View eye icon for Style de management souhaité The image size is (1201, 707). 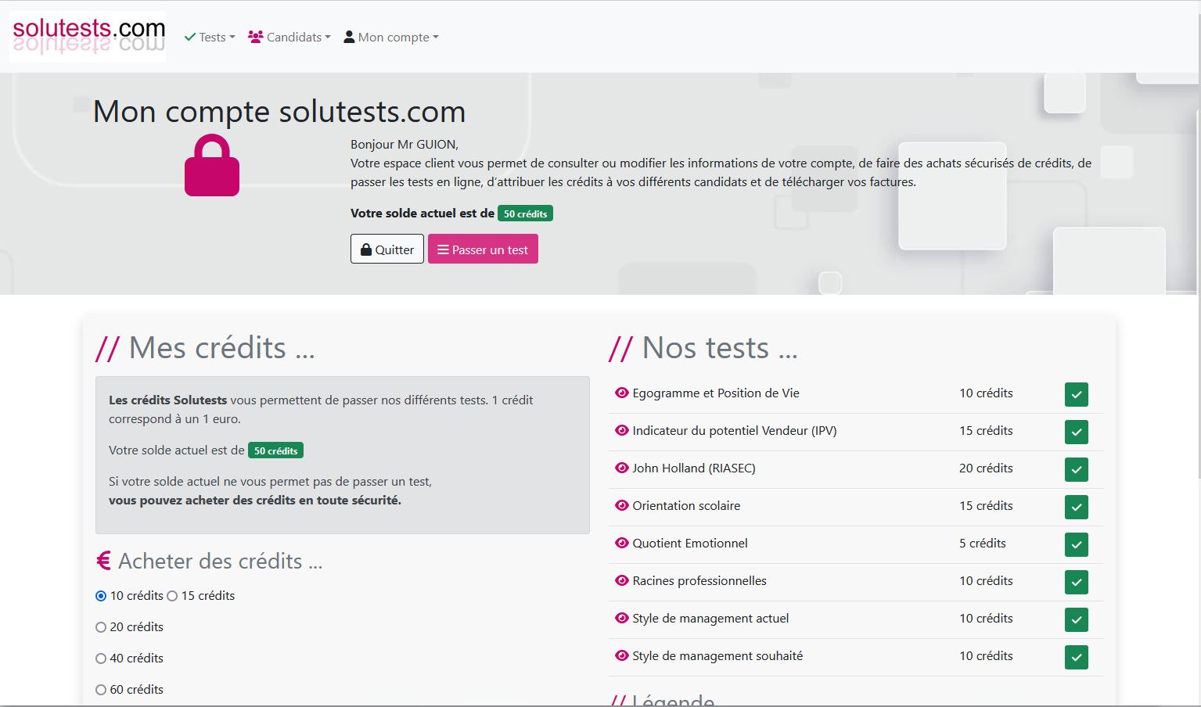(x=622, y=655)
